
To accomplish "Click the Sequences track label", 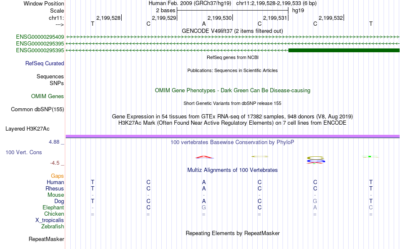I will tap(50, 76).
